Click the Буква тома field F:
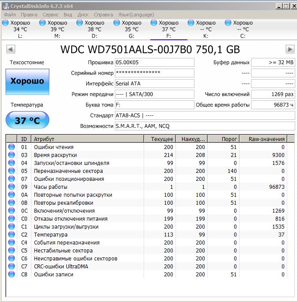 [155, 105]
